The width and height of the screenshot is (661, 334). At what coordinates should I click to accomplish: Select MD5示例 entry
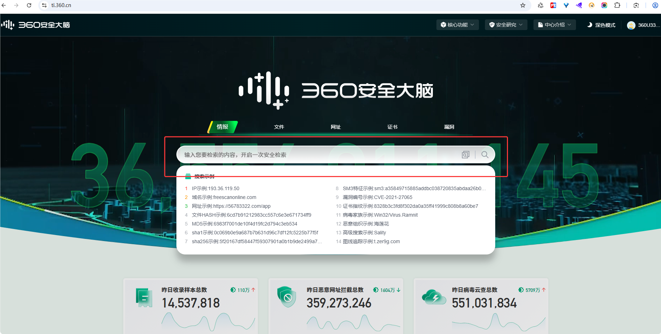click(x=244, y=224)
